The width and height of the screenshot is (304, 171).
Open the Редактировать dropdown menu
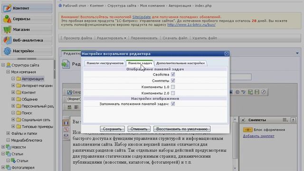(111, 38)
